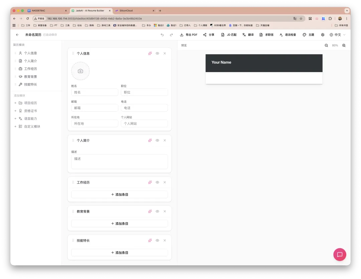Add an entry under 工作经历
The width and height of the screenshot is (361, 279).
(119, 194)
